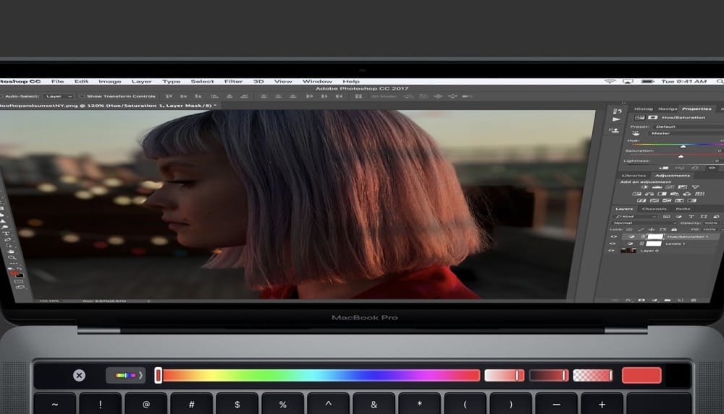
Task: Add a Threshold adjustment icon
Action: tap(667, 201)
